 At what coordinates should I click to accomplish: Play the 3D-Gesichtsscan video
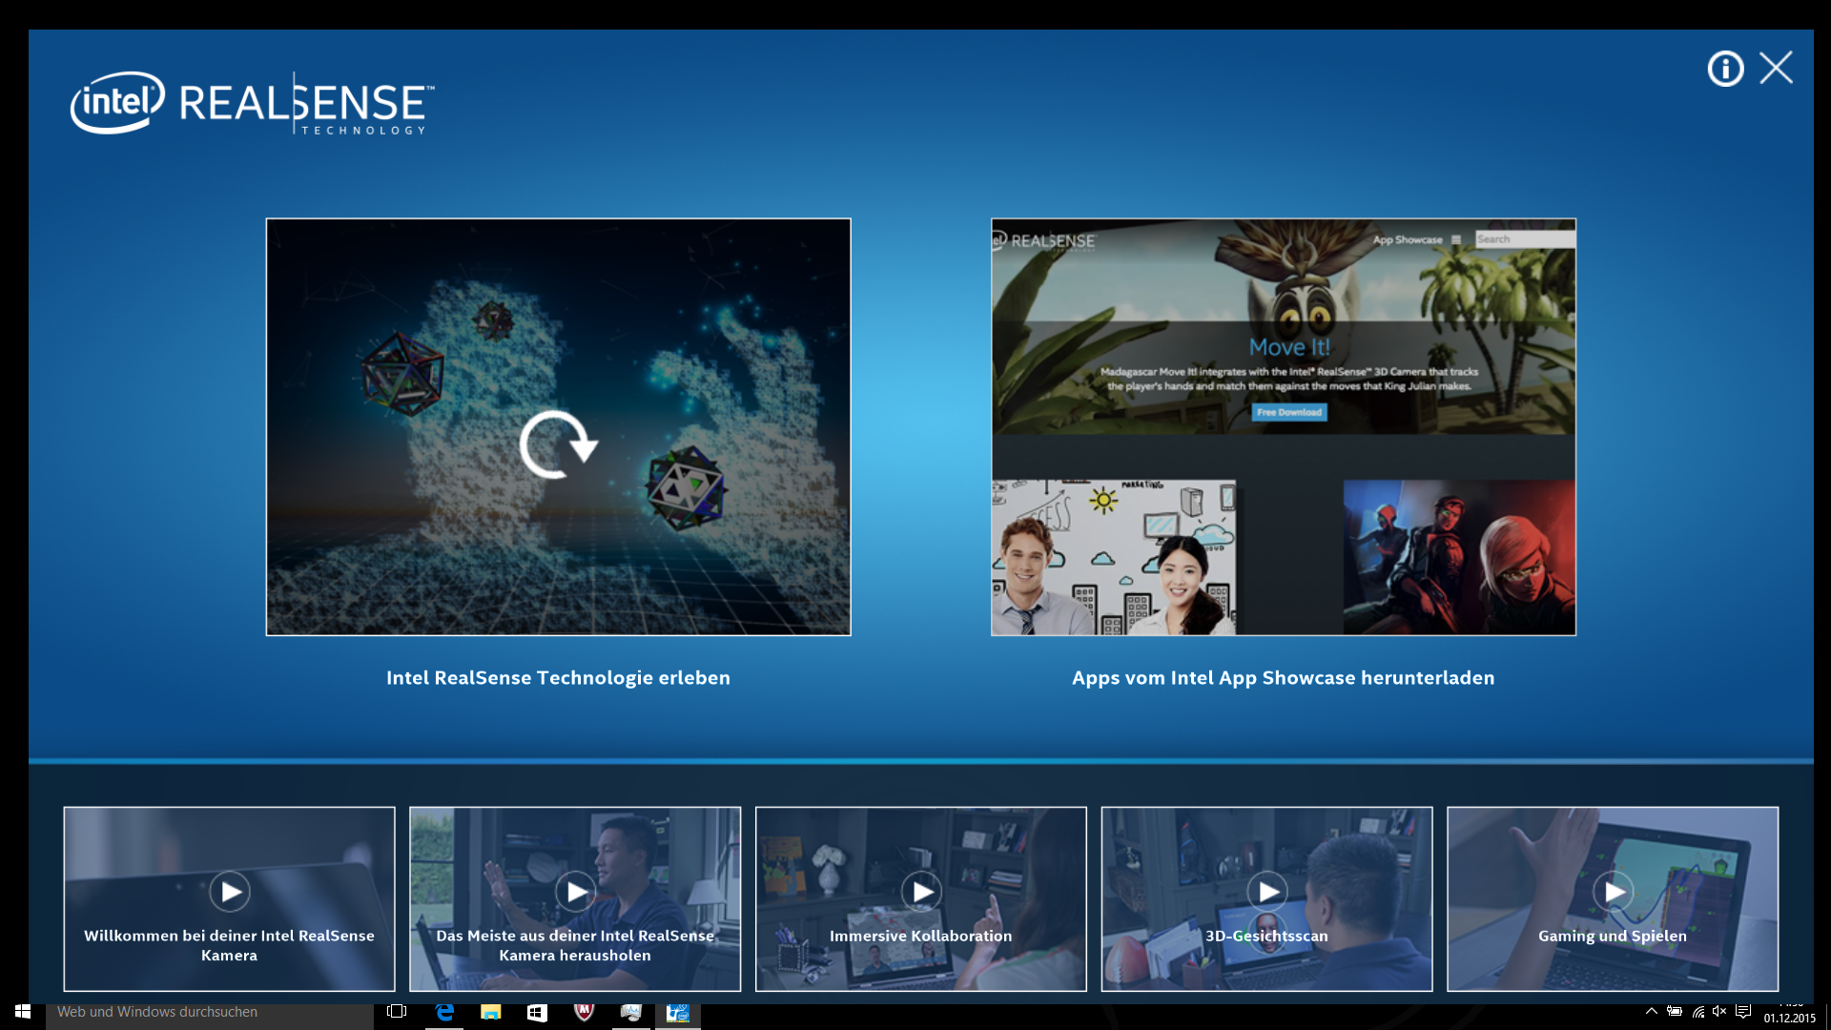coord(1267,892)
